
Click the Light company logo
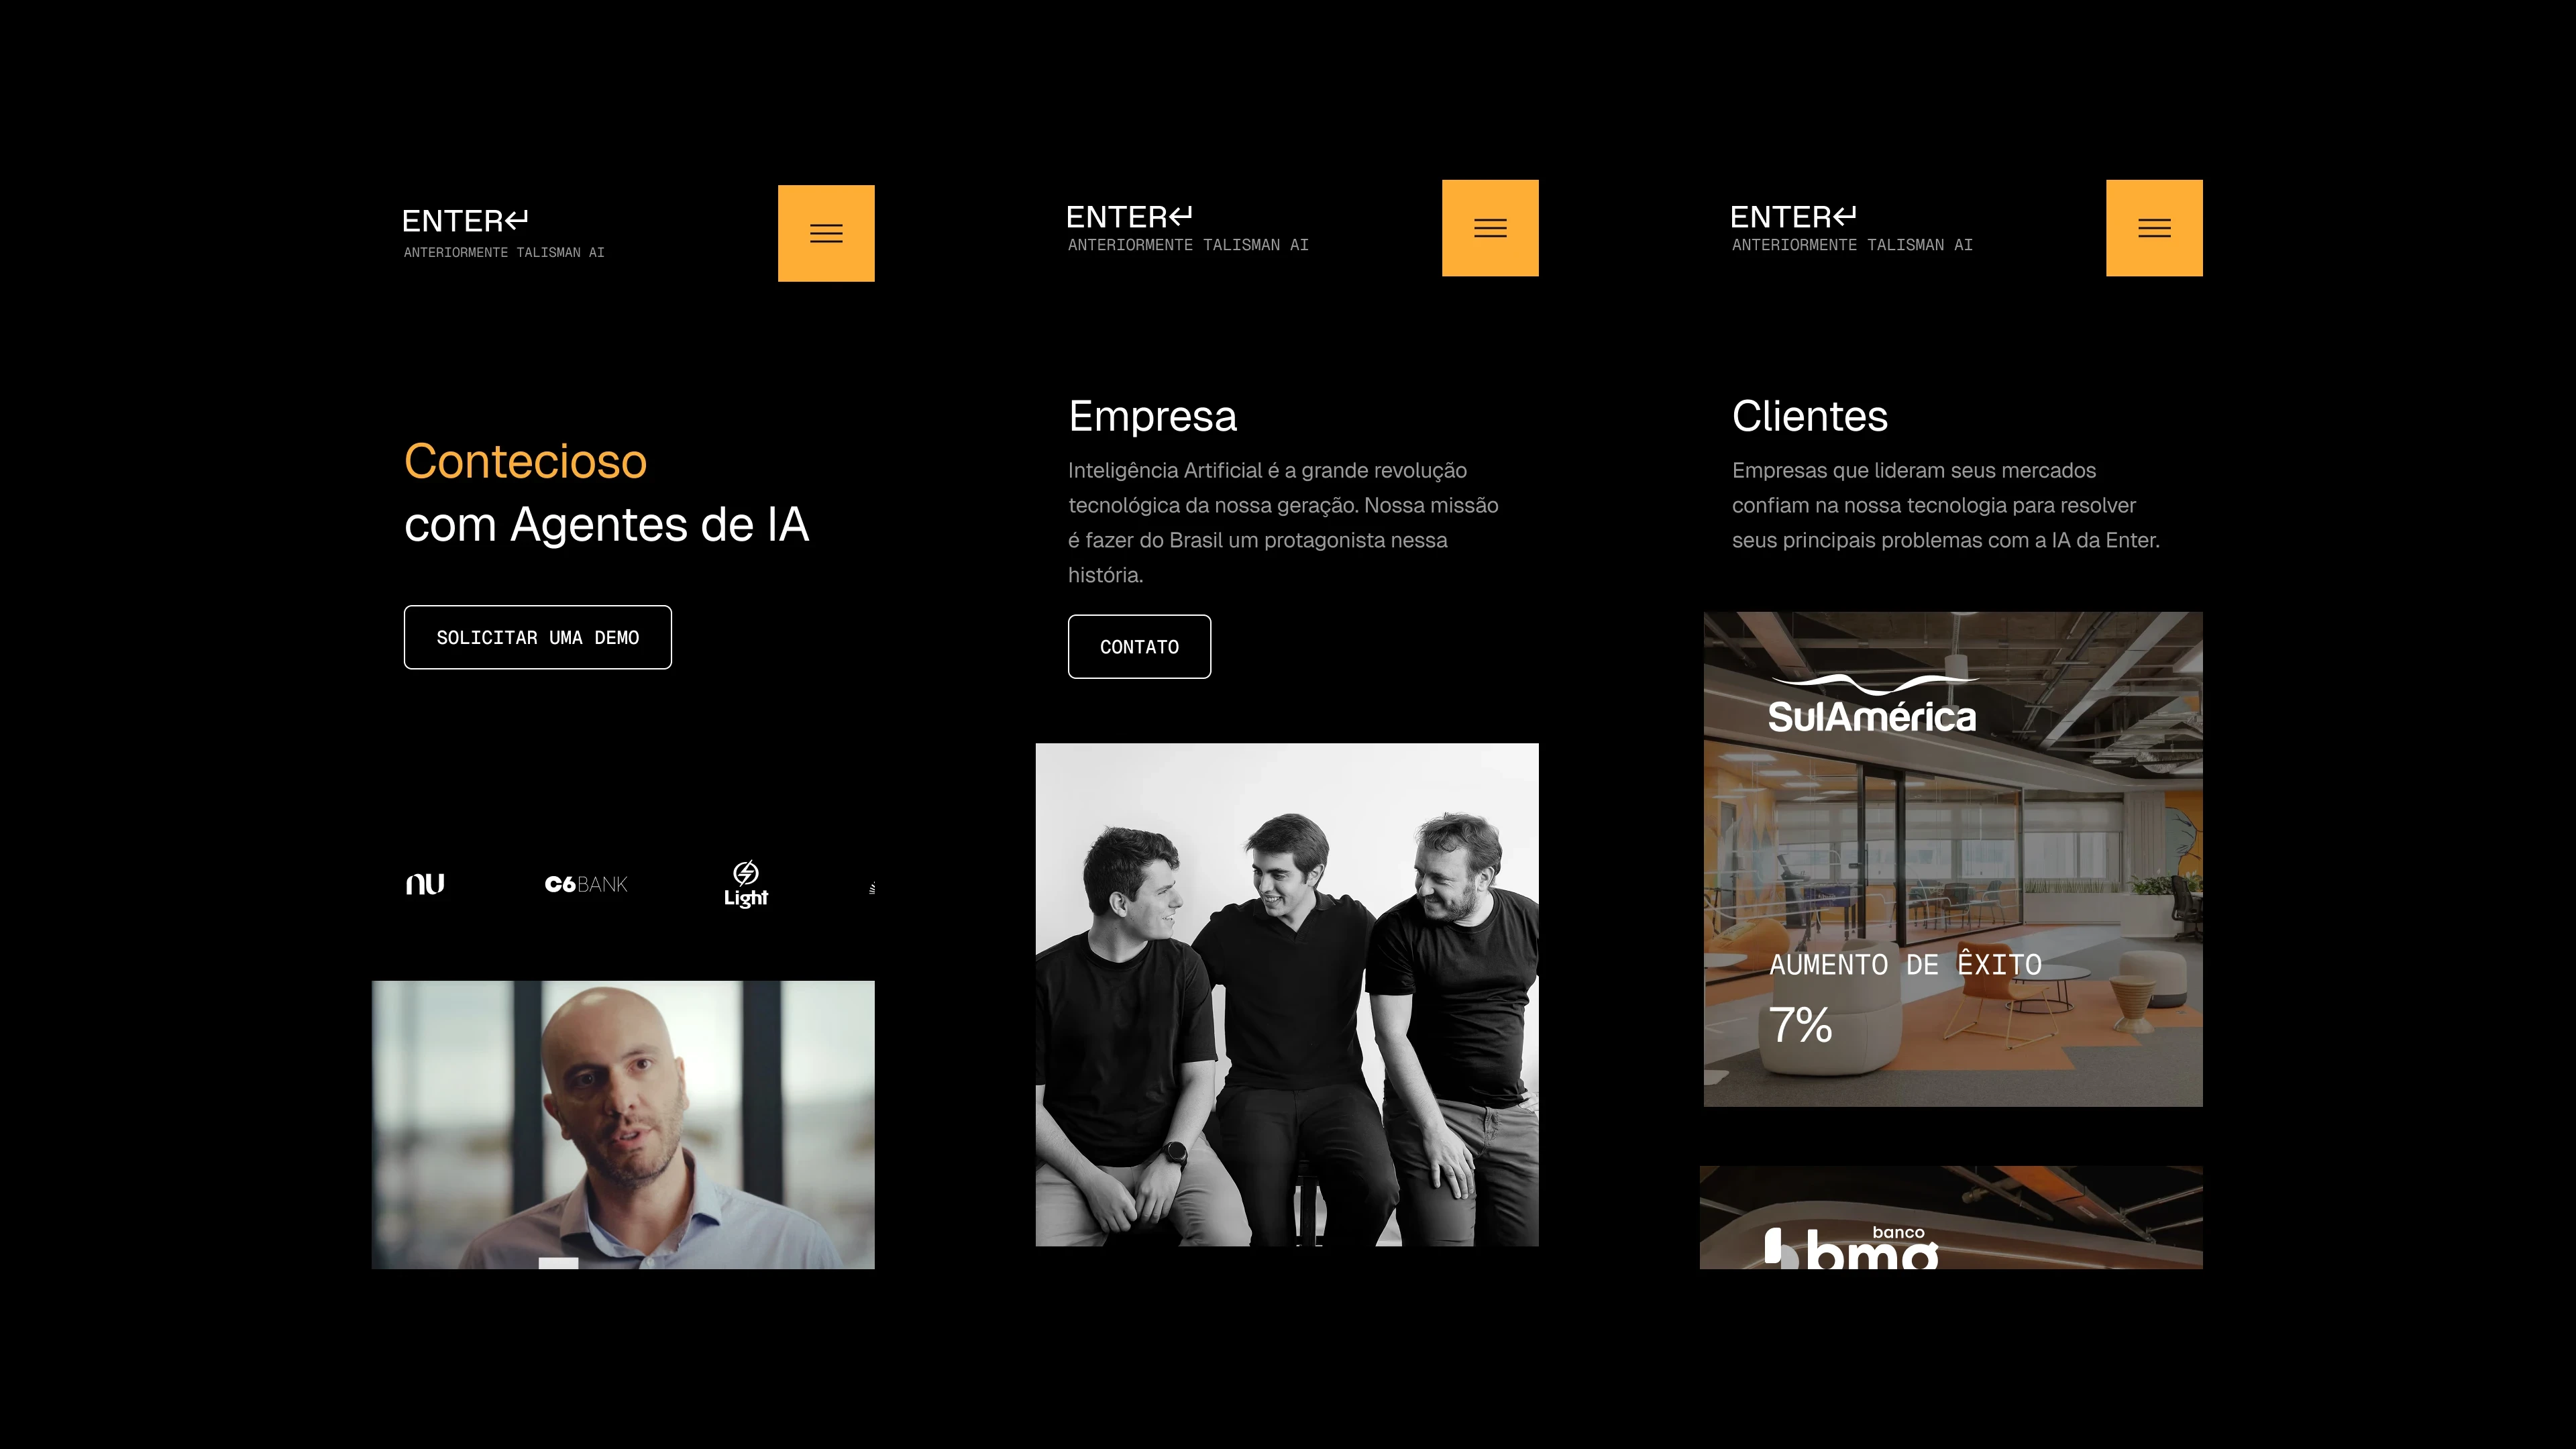click(x=746, y=884)
